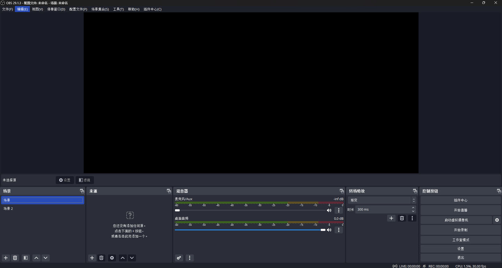The height and width of the screenshot is (268, 502).
Task: Click the 场景 name edit field
Action: (43, 200)
